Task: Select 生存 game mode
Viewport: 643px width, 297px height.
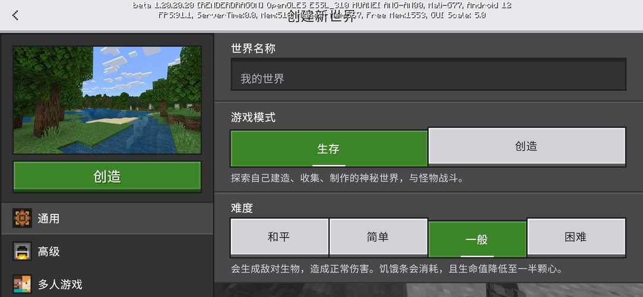Action: (x=328, y=148)
